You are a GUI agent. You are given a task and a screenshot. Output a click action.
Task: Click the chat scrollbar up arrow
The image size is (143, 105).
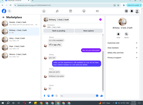pos(103,35)
